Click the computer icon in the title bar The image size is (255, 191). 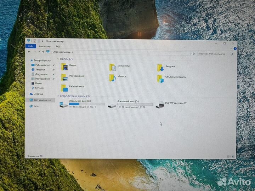pos(29,41)
